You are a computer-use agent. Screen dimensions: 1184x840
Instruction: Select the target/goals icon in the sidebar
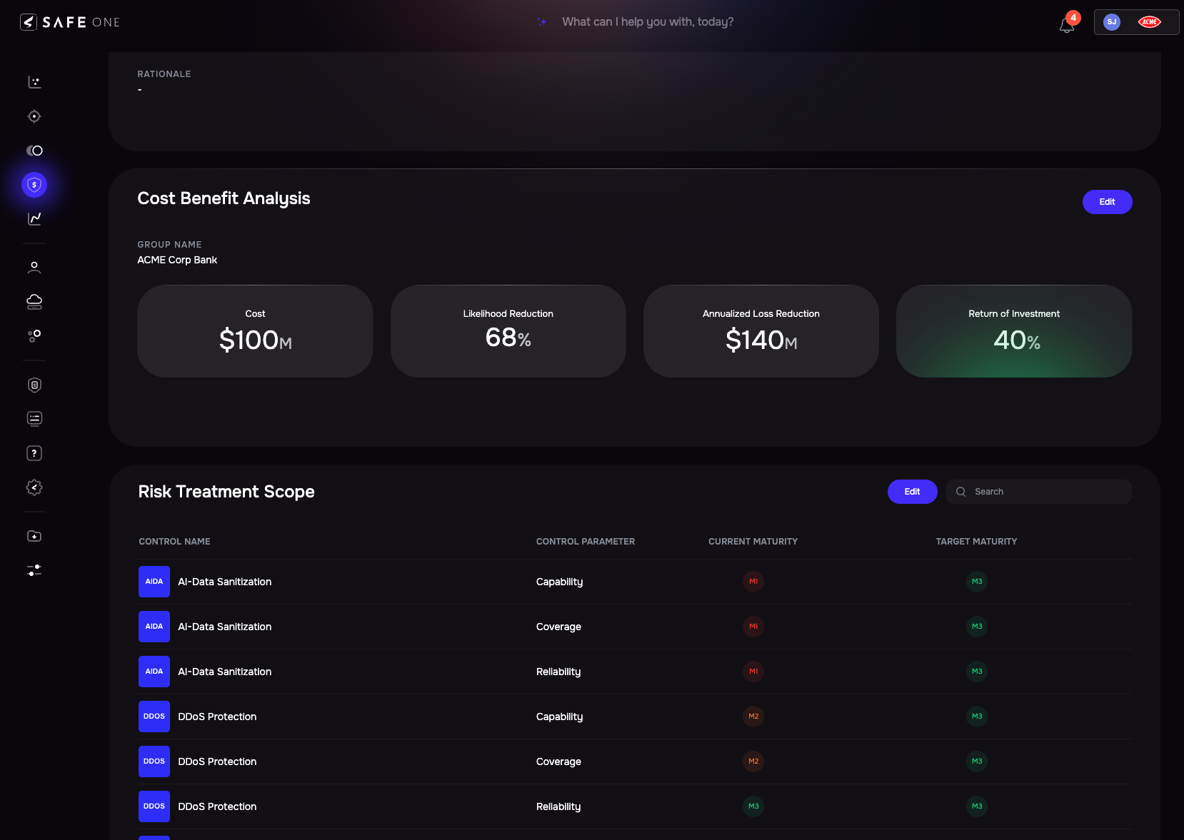coord(34,116)
